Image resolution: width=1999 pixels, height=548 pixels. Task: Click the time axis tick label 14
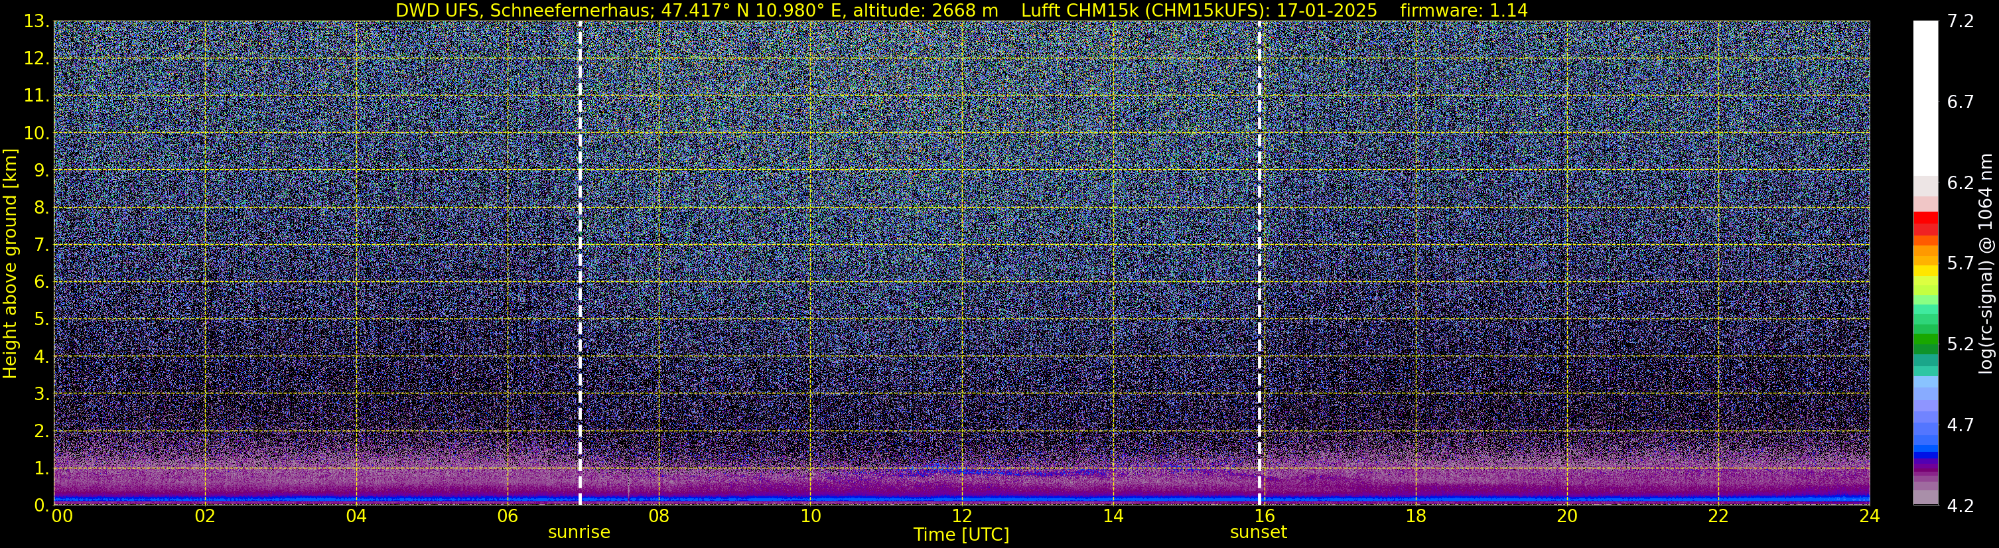pos(1113,516)
